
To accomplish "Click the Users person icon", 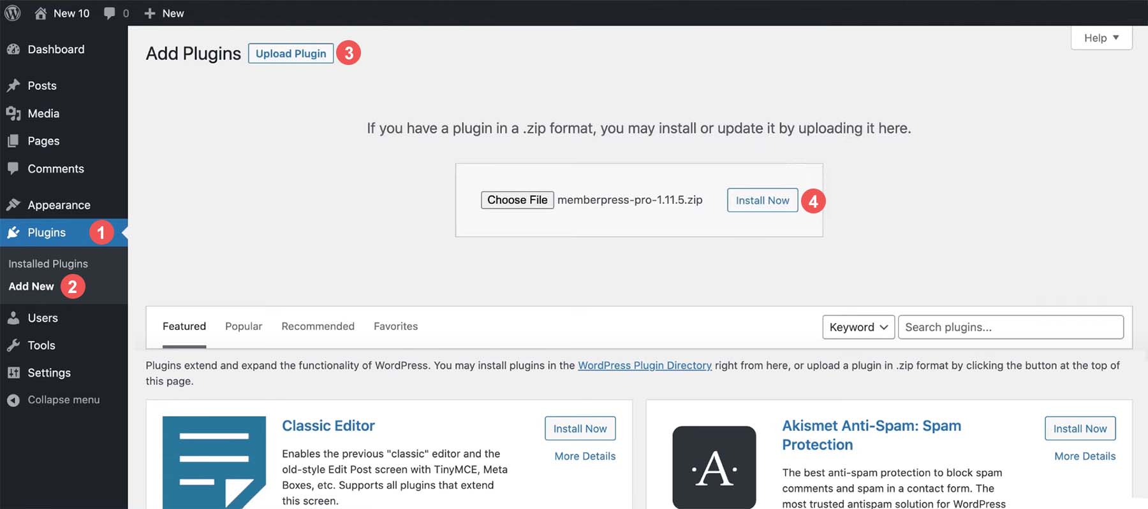I will [x=13, y=318].
